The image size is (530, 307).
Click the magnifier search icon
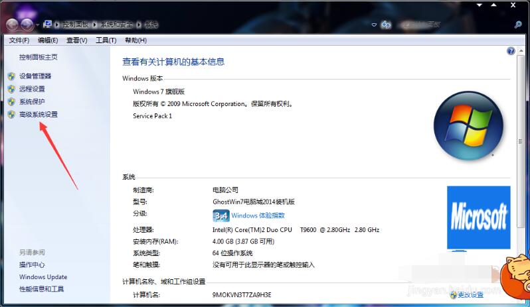coord(518,25)
